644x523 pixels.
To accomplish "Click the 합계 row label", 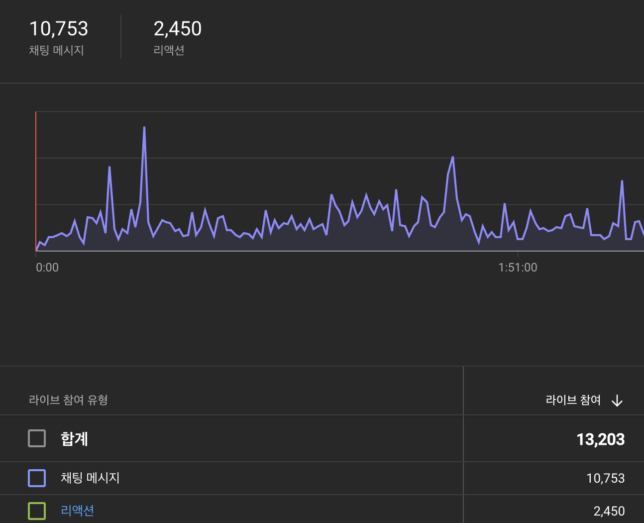I will pyautogui.click(x=74, y=439).
